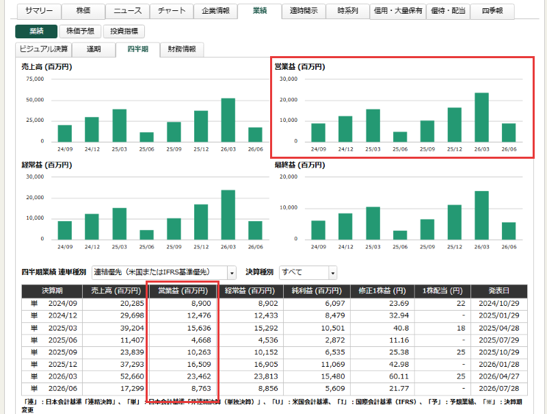Click the 営業益 (百万円) chart title
547x414 pixels.
pos(299,66)
